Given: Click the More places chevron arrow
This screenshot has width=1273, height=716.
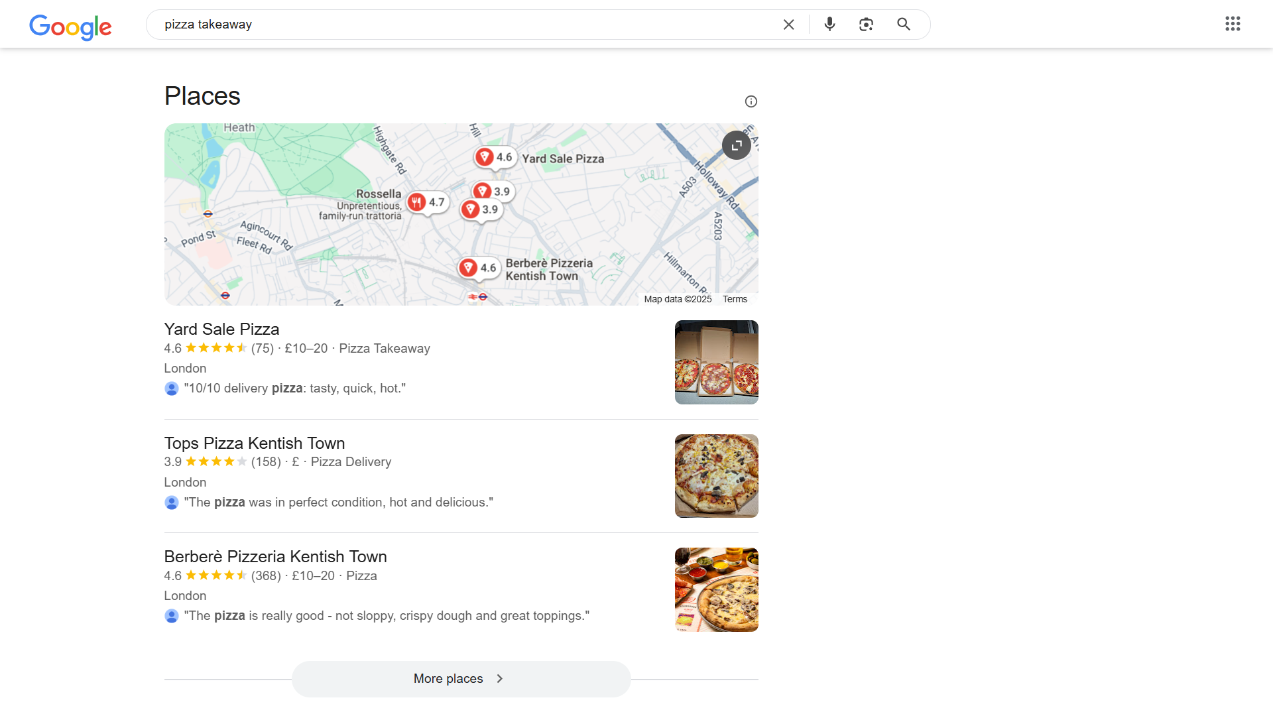Looking at the screenshot, I should coord(500,679).
